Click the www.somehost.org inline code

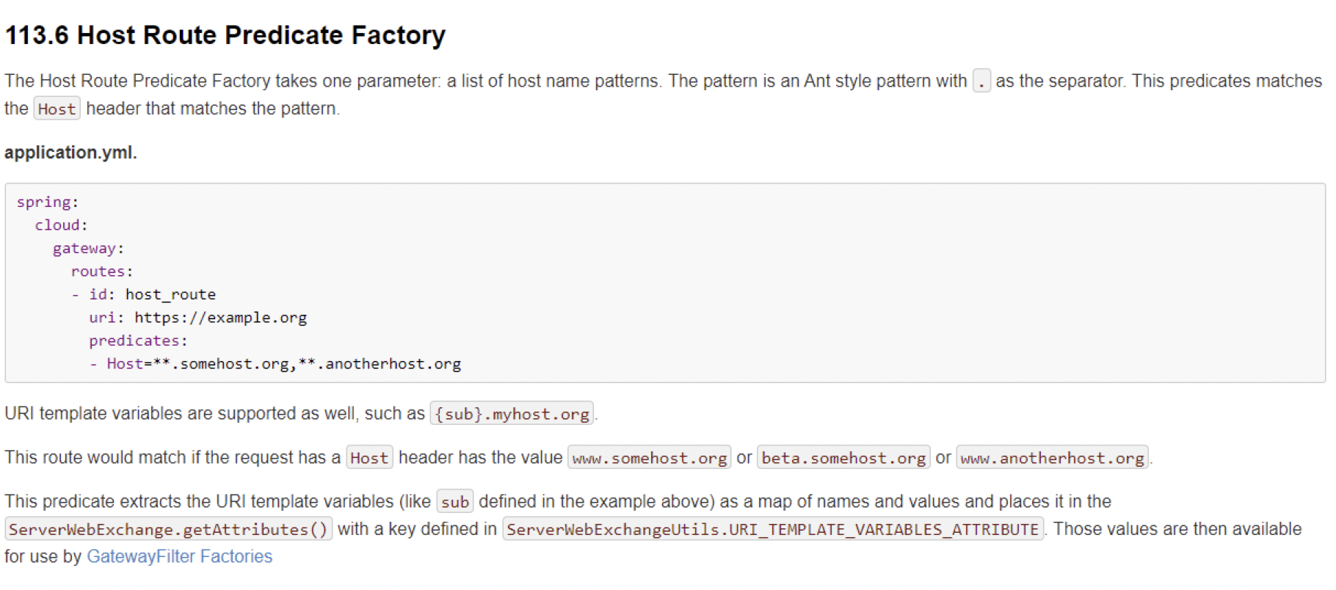pos(649,458)
